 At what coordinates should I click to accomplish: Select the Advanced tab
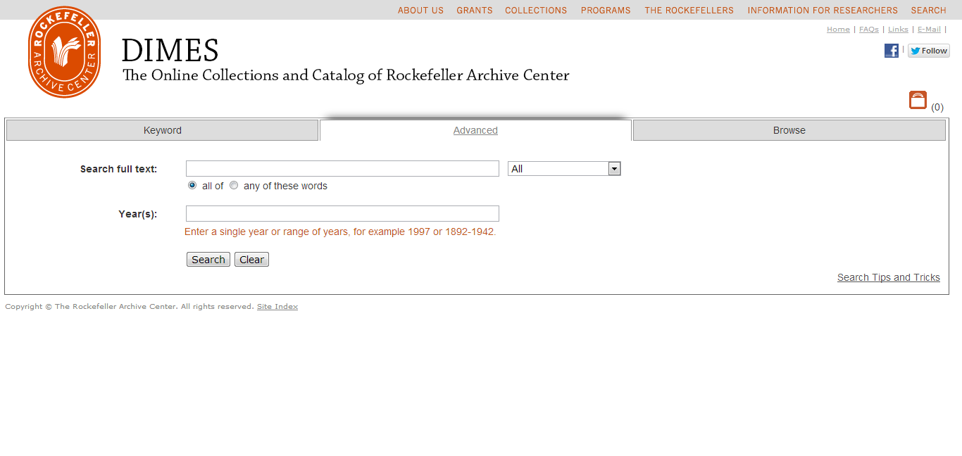click(x=475, y=130)
